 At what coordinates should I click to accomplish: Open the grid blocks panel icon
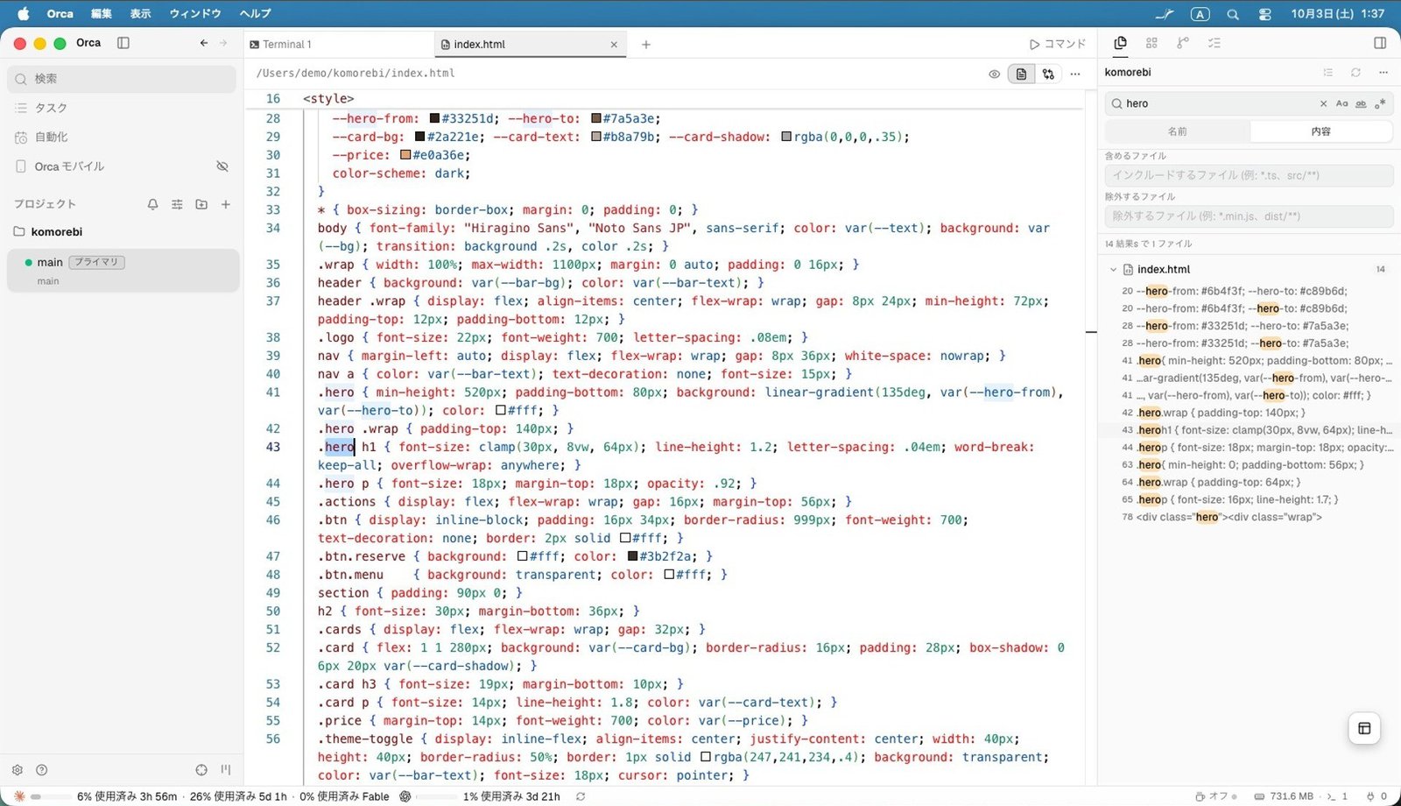pos(1151,43)
